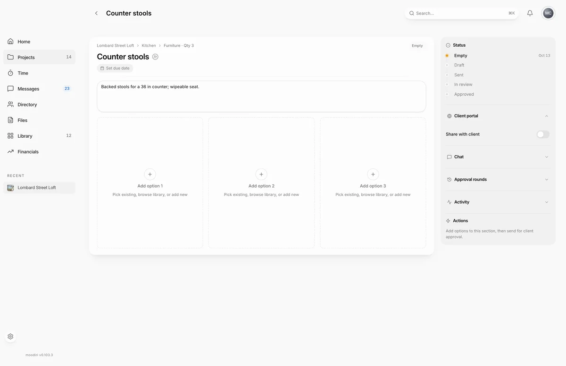The width and height of the screenshot is (566, 366).
Task: Click the Set due date button
Action: coord(115,68)
